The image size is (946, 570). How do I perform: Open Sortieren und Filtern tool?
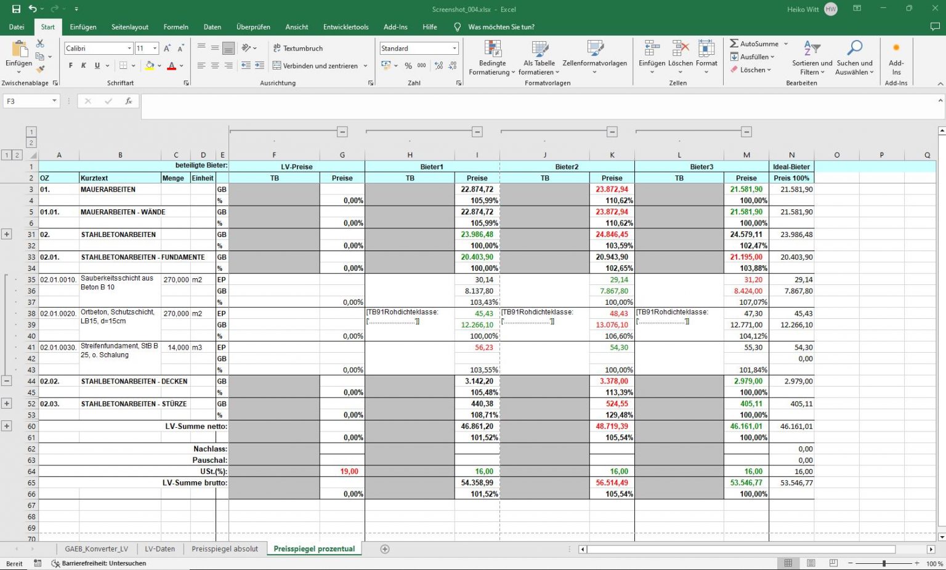[x=812, y=58]
